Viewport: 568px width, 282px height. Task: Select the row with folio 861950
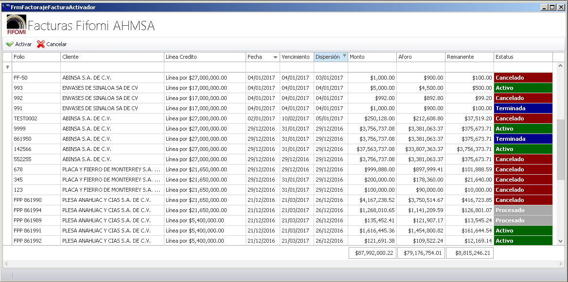[x=278, y=139]
